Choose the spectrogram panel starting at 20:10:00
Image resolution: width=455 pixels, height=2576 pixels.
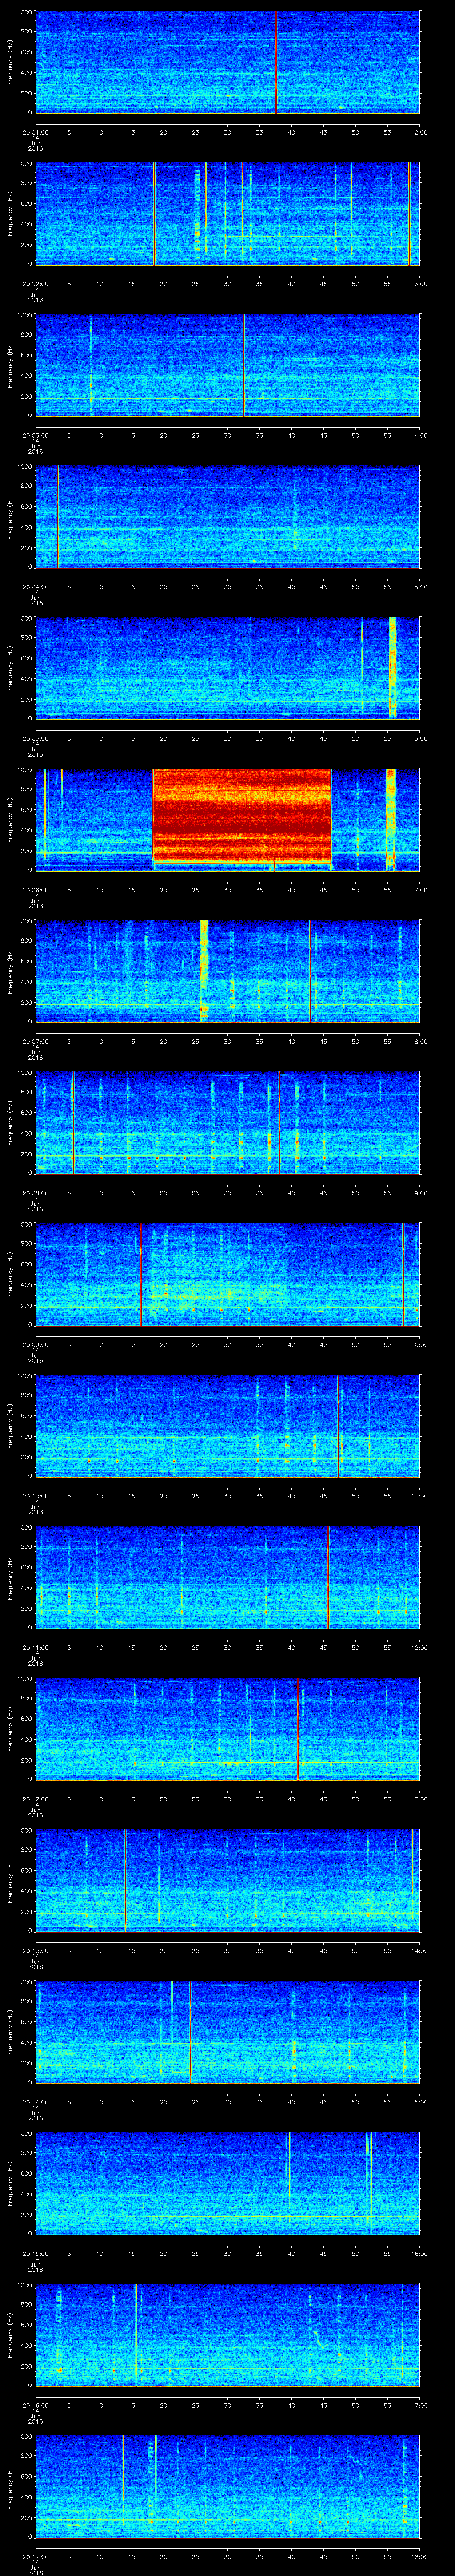pos(228,1426)
